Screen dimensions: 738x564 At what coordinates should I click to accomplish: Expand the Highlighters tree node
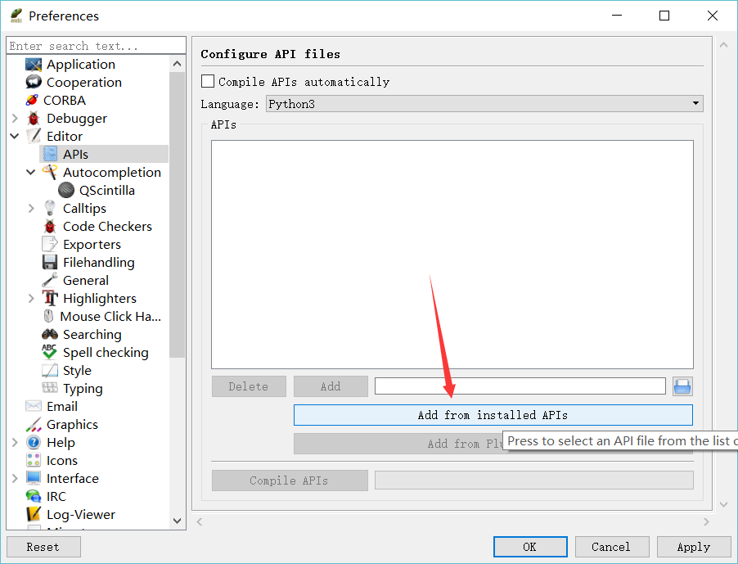coord(31,299)
